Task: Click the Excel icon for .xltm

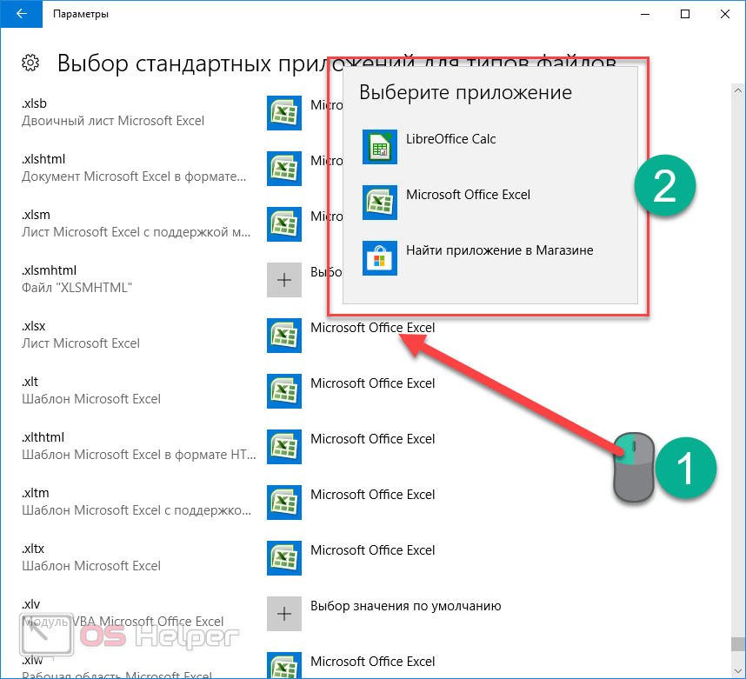Action: tap(284, 503)
